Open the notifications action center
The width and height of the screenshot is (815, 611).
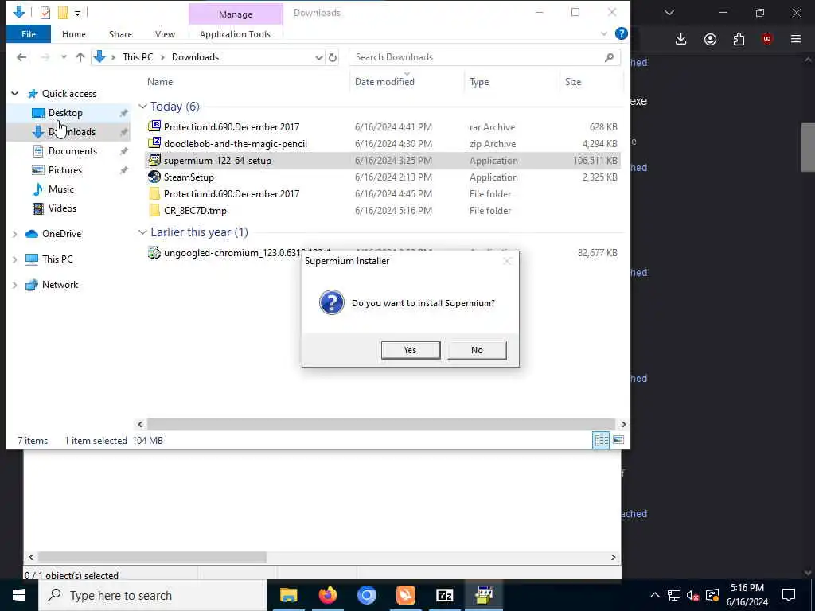[x=789, y=595]
